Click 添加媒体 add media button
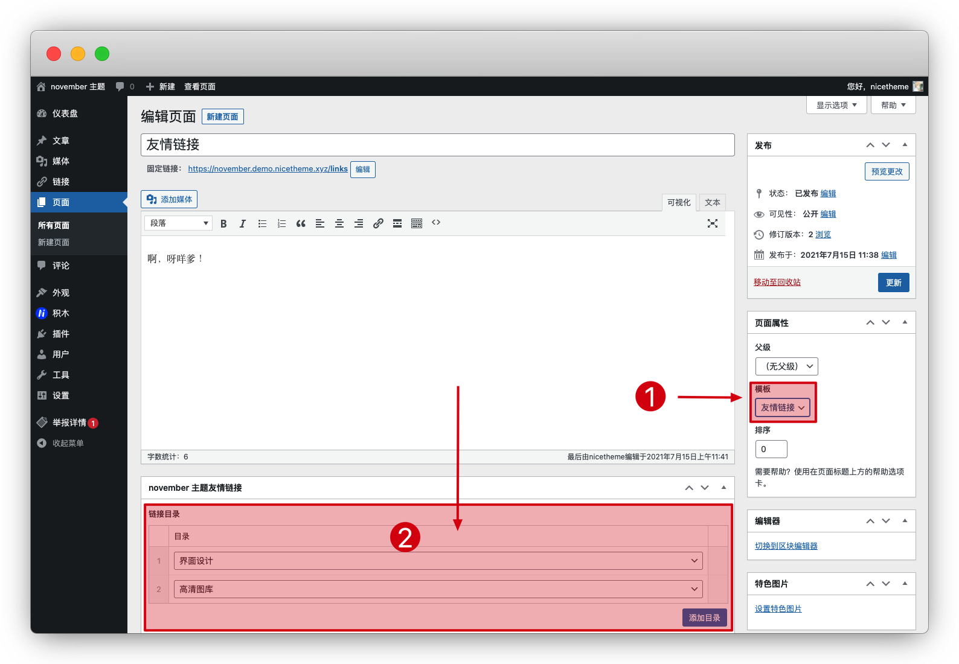Screen dimensions: 959x664 [x=169, y=199]
